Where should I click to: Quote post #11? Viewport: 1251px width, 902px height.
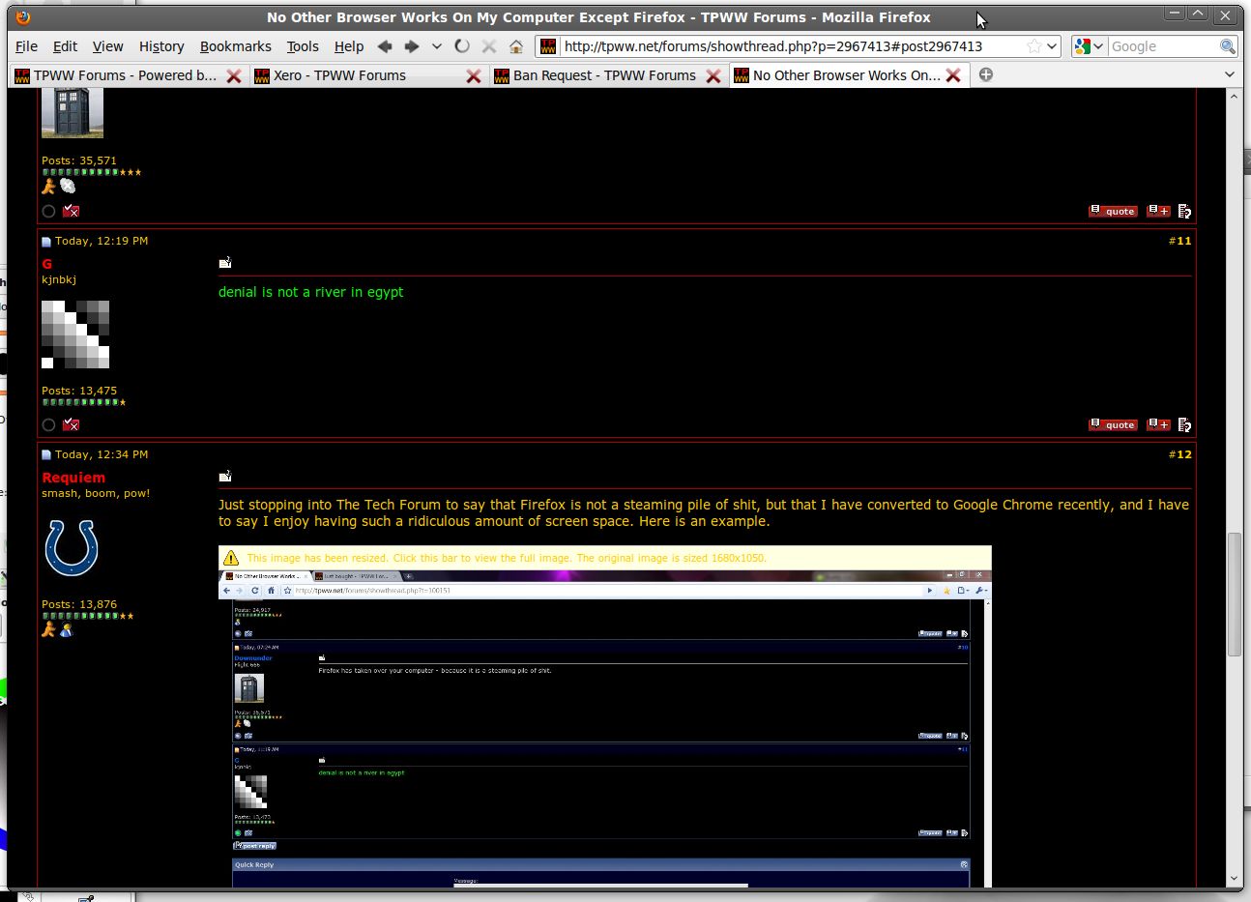tap(1114, 424)
